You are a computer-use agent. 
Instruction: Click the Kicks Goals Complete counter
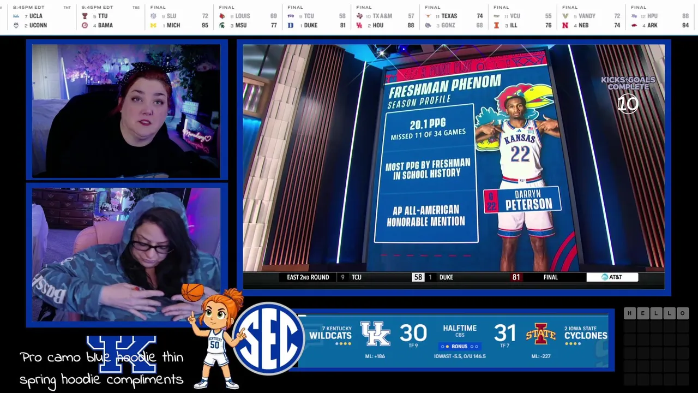[x=628, y=94]
